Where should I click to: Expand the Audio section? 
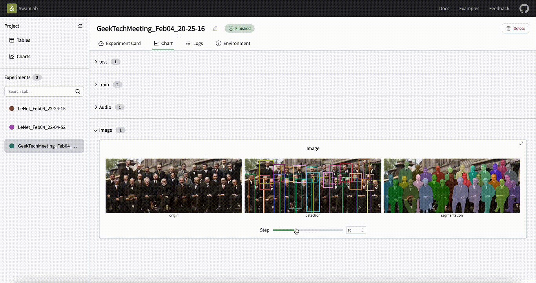[x=96, y=107]
